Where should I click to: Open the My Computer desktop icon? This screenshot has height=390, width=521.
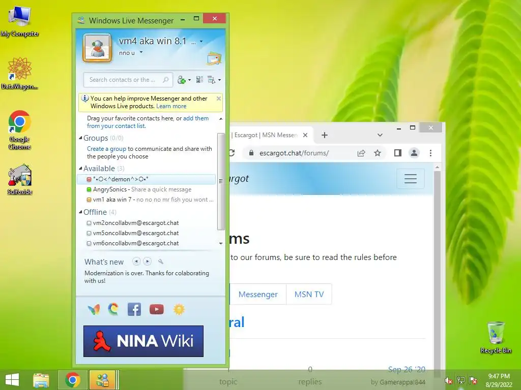coord(20,21)
